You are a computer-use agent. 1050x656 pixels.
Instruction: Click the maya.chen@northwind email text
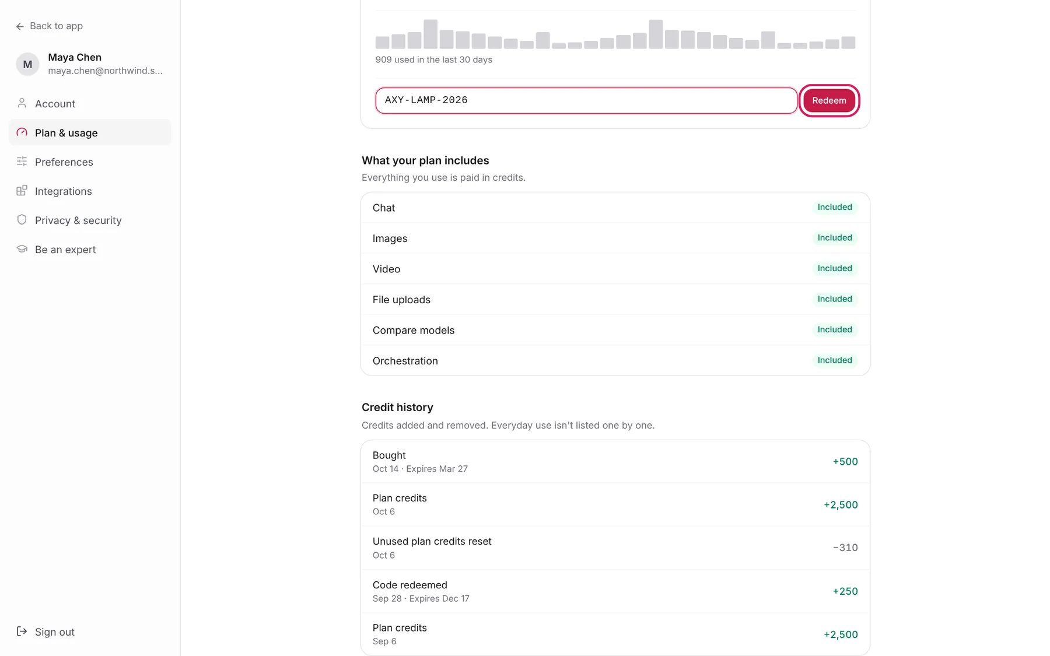click(x=105, y=71)
